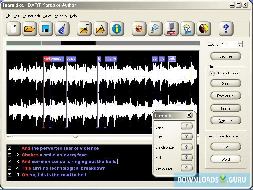This screenshot has height=190, width=253.
Task: Click the Word synchronization level button
Action: (x=225, y=159)
